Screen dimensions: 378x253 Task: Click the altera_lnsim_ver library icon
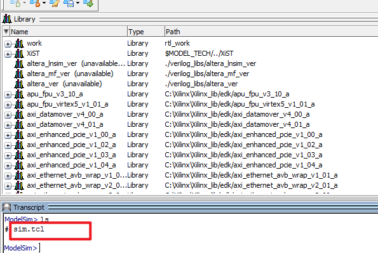coord(19,63)
